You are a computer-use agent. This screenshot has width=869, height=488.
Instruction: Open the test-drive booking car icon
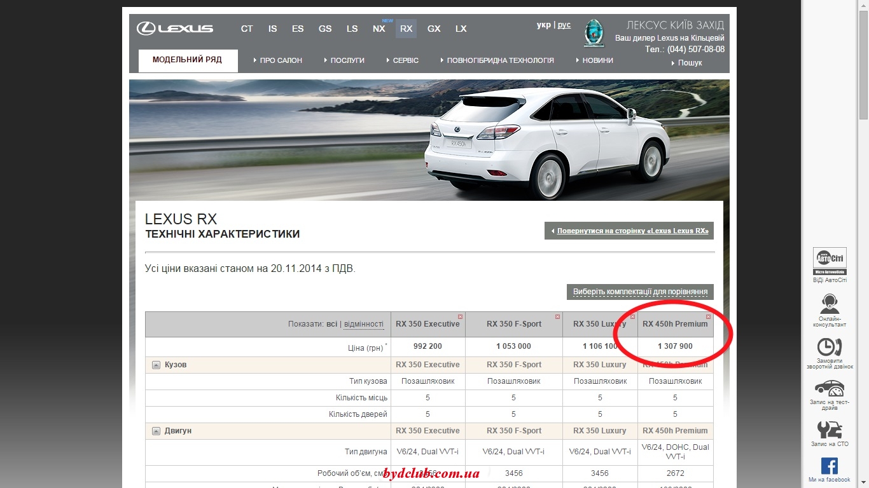click(x=830, y=388)
